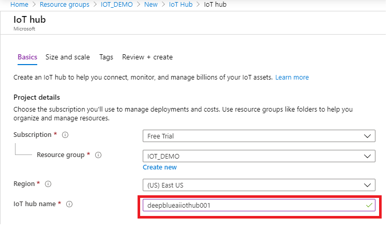Select the current IoT hub breadcrumb text
The width and height of the screenshot is (392, 233).
(x=215, y=5)
